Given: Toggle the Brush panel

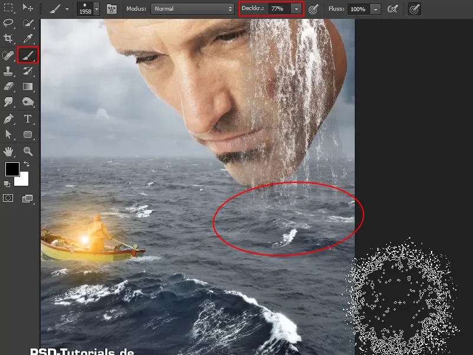Looking at the screenshot, I should (112, 9).
